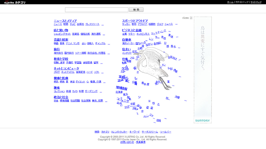Open プレスリリース subcategory

92,24
